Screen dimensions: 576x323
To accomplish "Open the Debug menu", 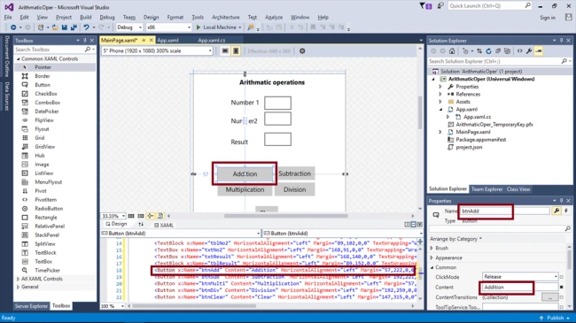I will point(107,17).
